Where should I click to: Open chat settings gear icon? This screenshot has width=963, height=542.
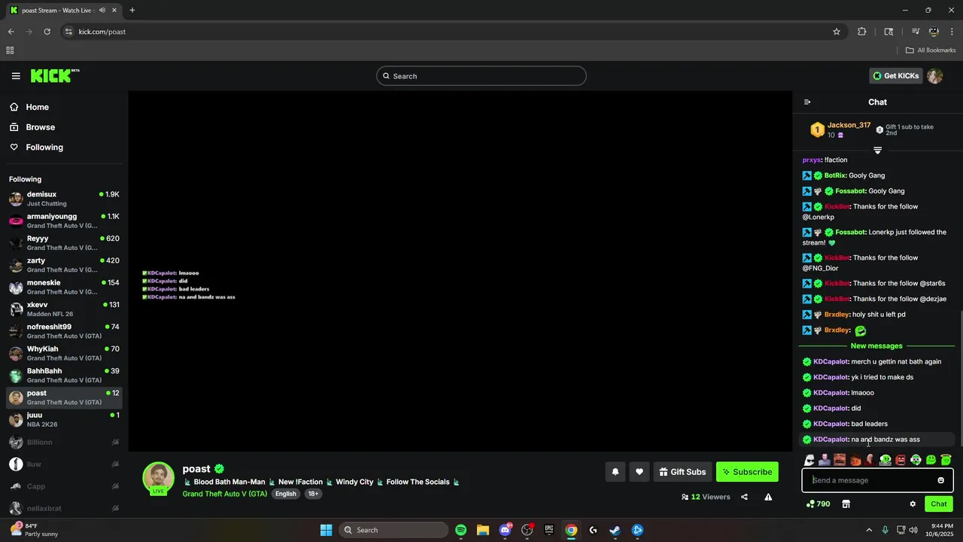point(913,504)
